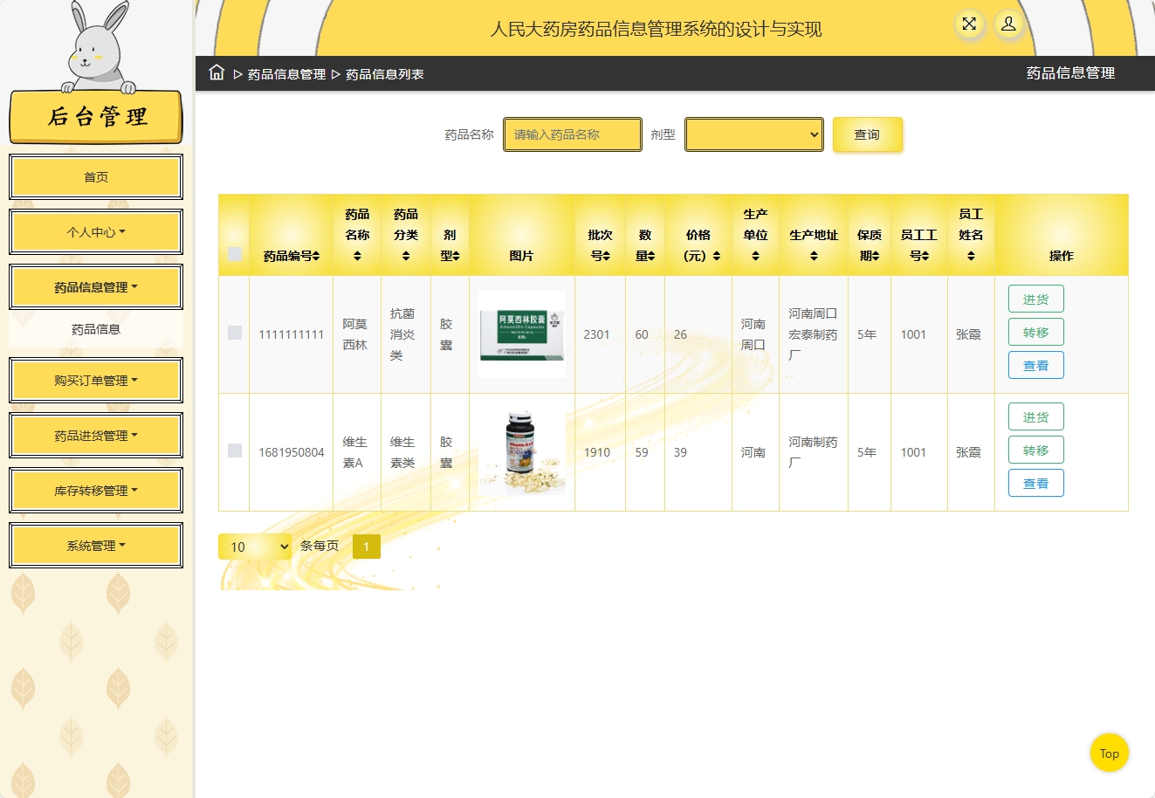
Task: Expand the 药品进货管理 sidebar menu
Action: point(96,436)
